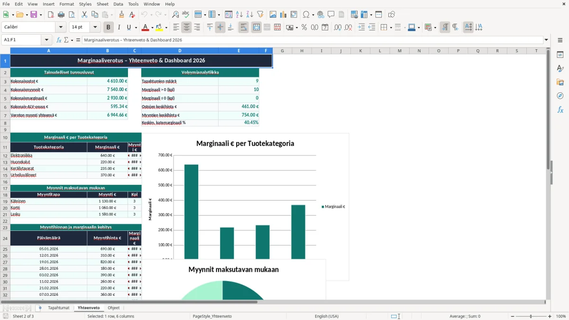Open the sidebar settings hamburger button
569x320 pixels.
pyautogui.click(x=560, y=41)
